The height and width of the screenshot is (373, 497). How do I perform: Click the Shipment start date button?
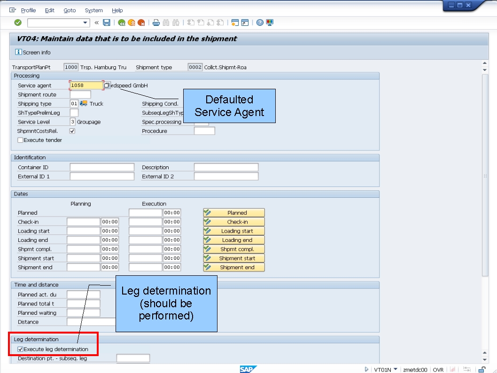tap(234, 258)
